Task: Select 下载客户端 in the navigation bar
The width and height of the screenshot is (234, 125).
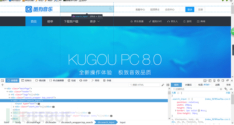Action: click(71, 21)
